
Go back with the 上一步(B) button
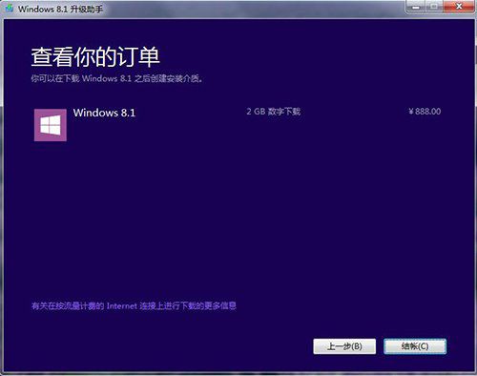344,346
